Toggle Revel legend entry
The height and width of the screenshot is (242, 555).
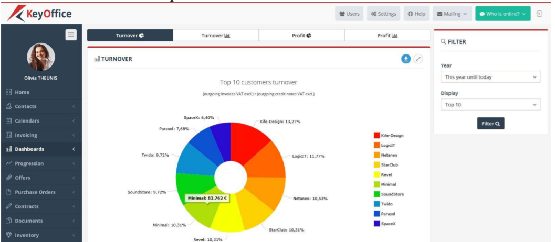click(383, 174)
